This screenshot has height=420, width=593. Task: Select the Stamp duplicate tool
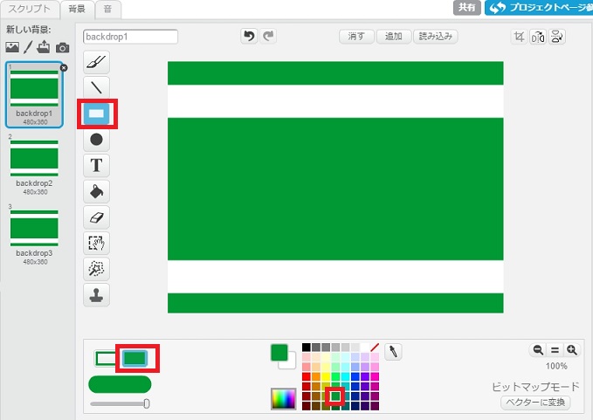click(x=96, y=295)
